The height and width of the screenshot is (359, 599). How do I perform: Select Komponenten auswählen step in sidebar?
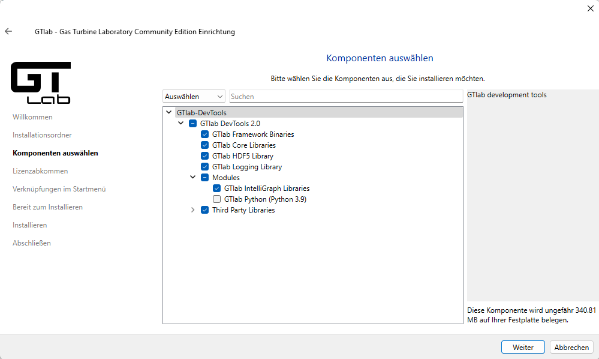pos(55,153)
